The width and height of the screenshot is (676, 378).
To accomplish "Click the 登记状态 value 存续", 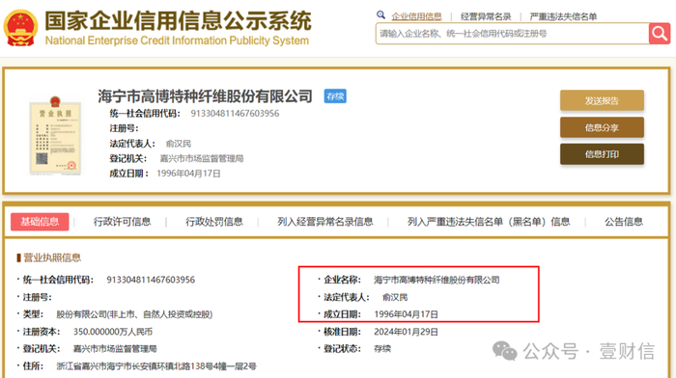I will (382, 349).
